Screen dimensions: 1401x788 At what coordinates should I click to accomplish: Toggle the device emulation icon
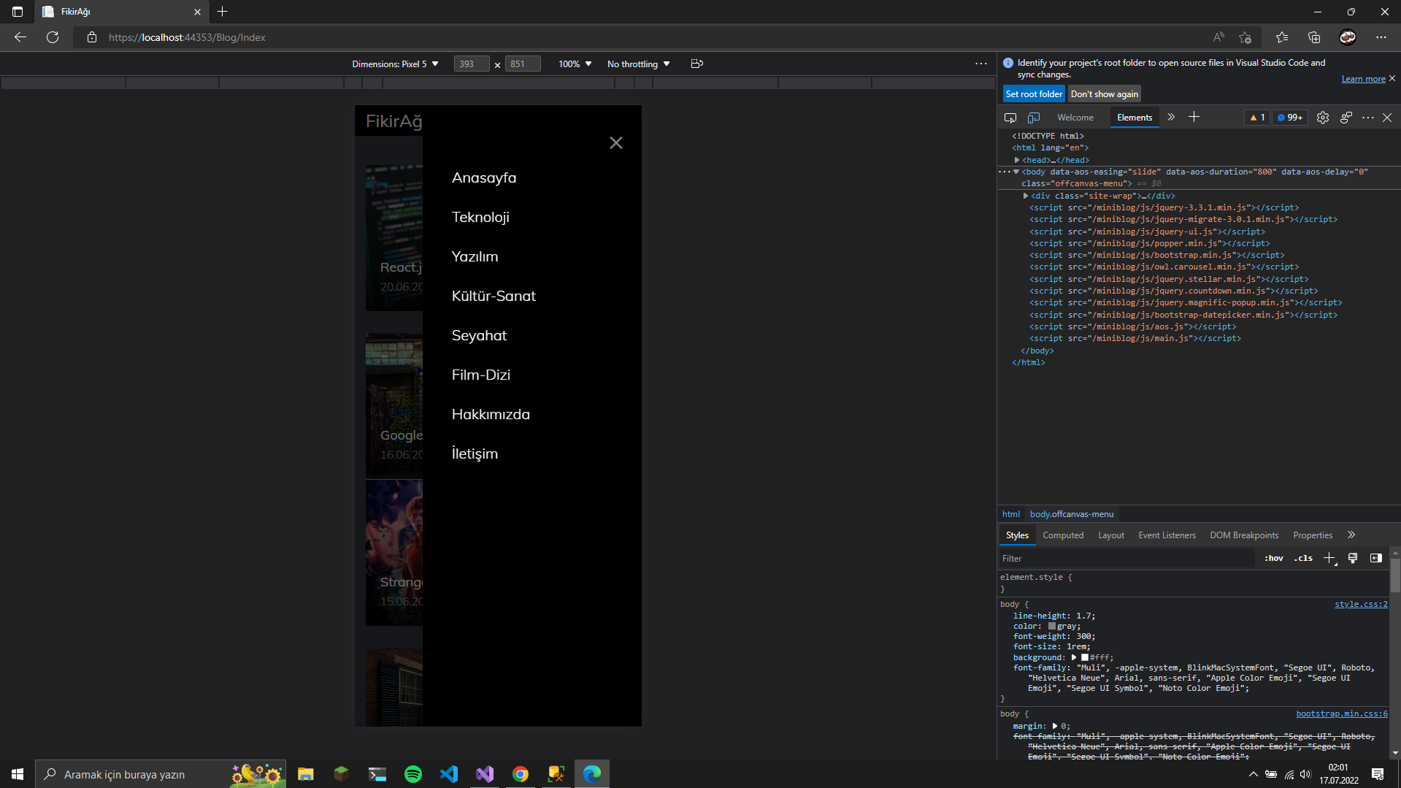click(1034, 118)
